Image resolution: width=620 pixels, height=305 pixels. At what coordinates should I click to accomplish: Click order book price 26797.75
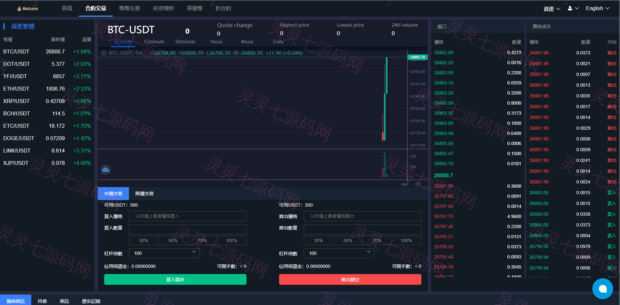444,216
